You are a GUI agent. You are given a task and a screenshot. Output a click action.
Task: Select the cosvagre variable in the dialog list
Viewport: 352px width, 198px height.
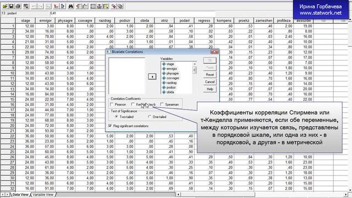click(173, 78)
